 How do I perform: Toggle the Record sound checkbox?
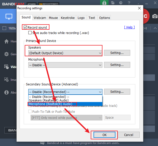(25, 27)
